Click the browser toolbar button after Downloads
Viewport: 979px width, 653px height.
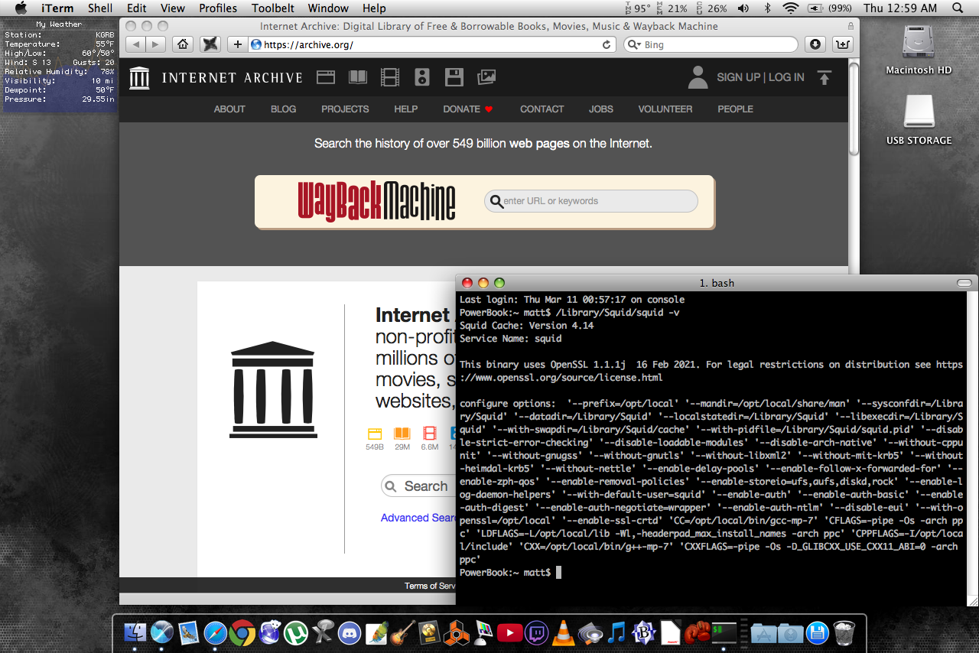[x=842, y=44]
